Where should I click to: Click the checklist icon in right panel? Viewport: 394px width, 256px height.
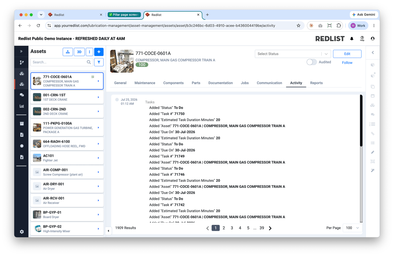click(372, 124)
